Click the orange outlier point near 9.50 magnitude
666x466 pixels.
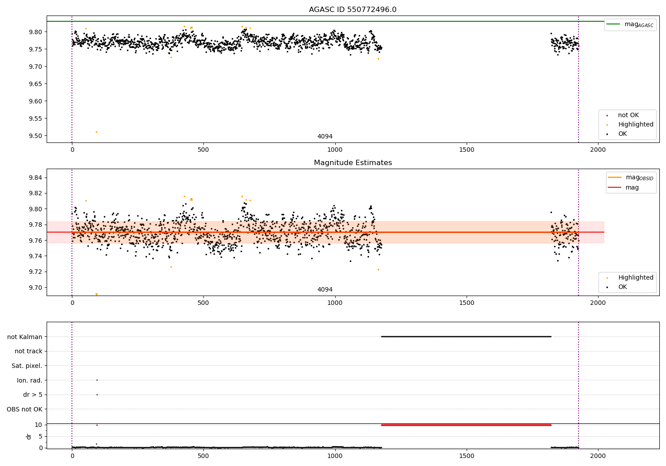click(x=96, y=132)
